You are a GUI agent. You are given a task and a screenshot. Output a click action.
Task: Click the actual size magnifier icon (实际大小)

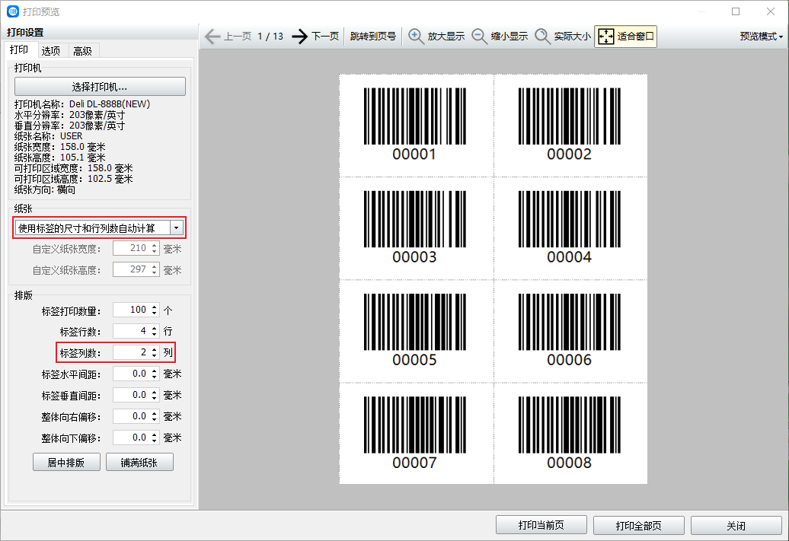point(542,37)
